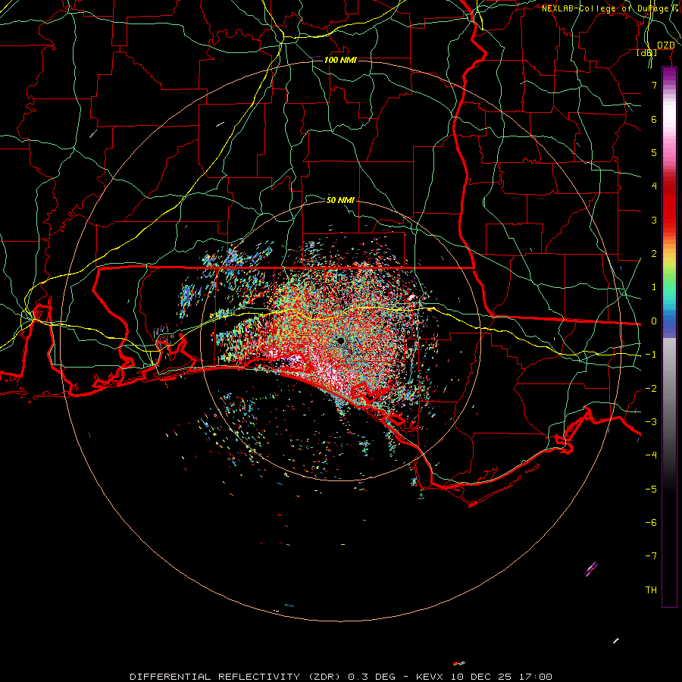Click the '-3' value on color scale
This screenshot has height=682, width=682.
[651, 422]
